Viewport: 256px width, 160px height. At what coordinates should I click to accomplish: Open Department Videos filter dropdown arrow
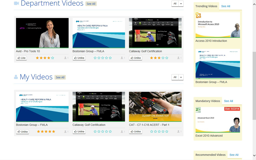(x=181, y=4)
